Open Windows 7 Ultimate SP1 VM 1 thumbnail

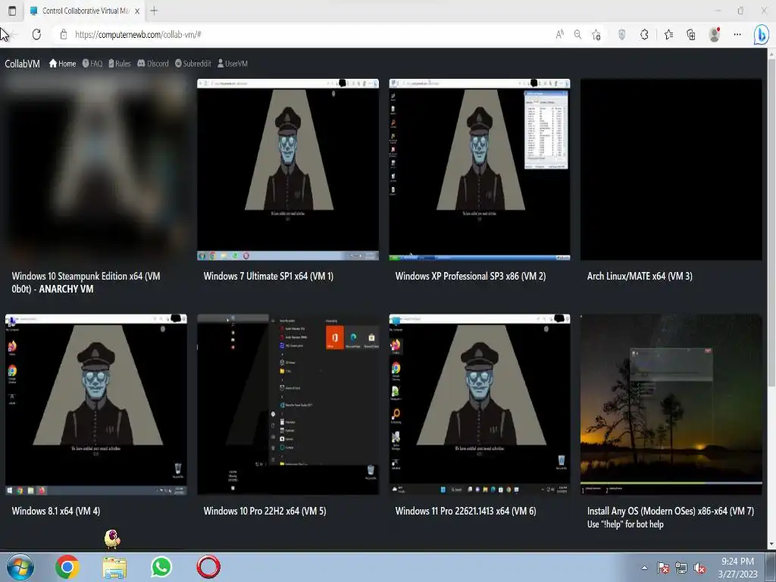pyautogui.click(x=288, y=169)
